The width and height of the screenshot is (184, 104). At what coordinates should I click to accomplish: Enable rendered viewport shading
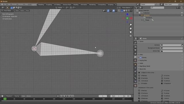tap(129, 11)
